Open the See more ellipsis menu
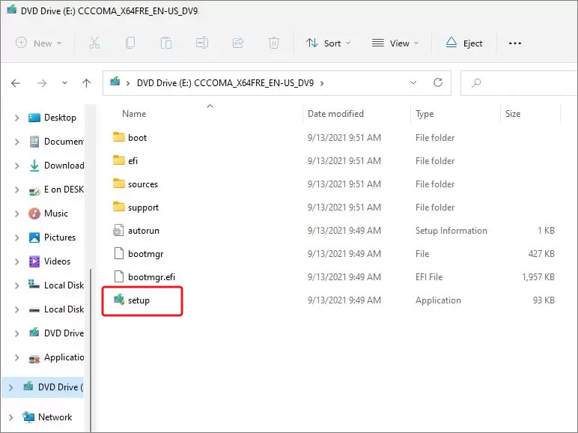The image size is (578, 433). pyautogui.click(x=515, y=43)
